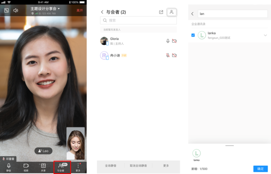Click the invite contact person icon
Screen dimensions: 271x174
pyautogui.click(x=172, y=12)
